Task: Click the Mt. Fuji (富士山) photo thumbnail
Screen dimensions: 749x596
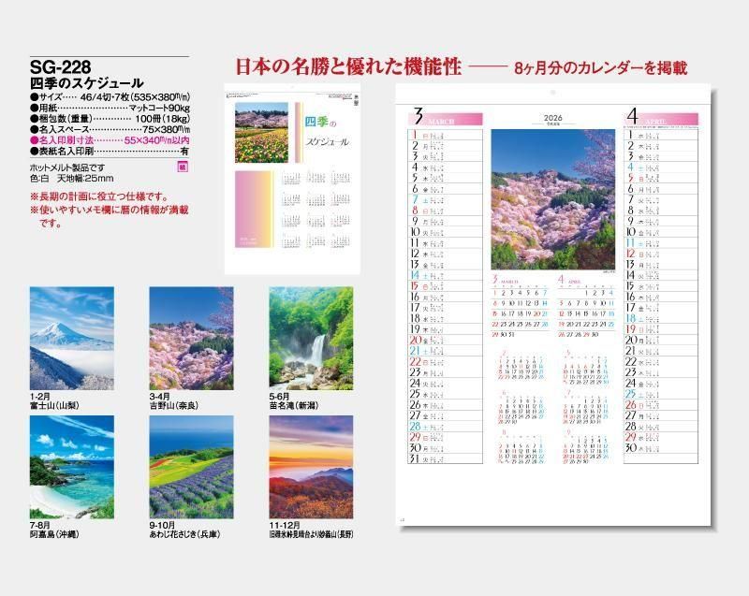Action: [x=72, y=339]
